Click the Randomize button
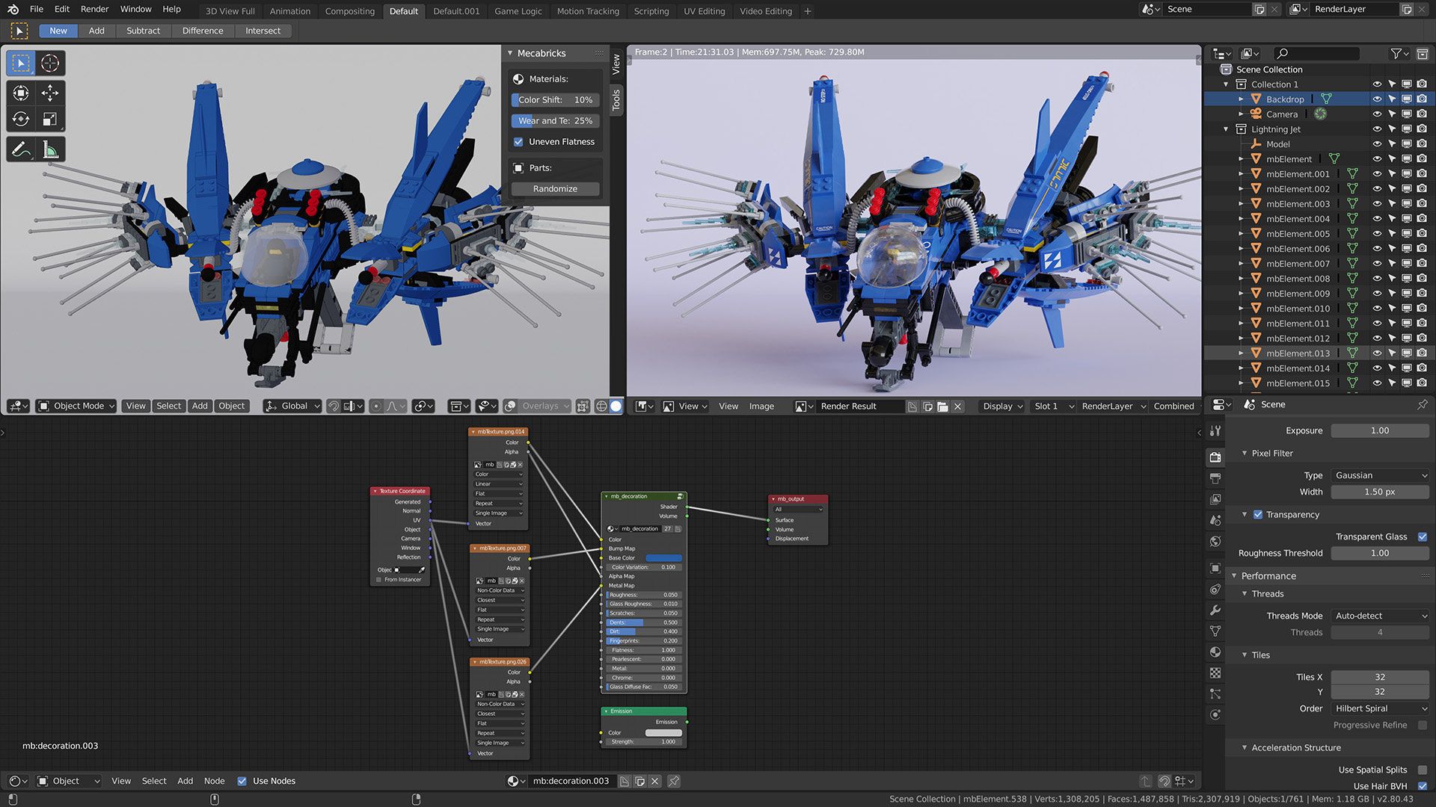Screen dimensions: 1436x807 click(x=555, y=188)
